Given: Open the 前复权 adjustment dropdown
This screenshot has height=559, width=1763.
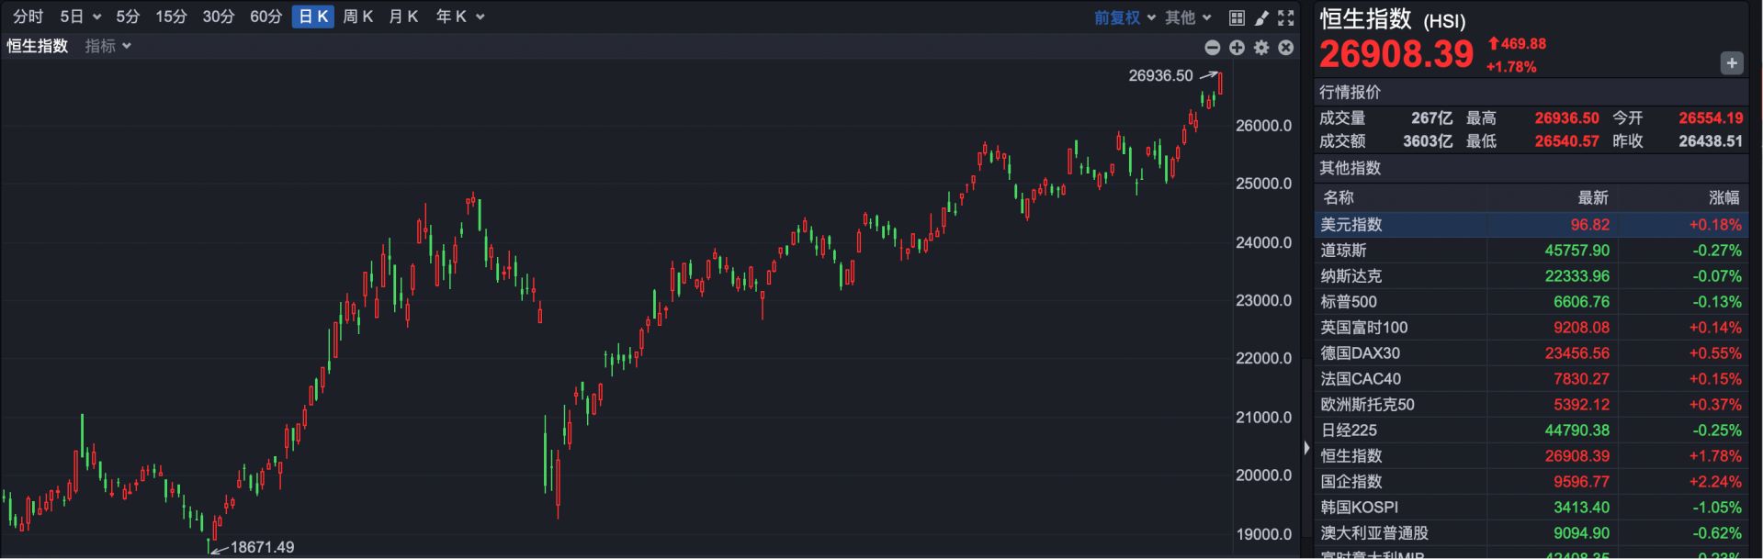Looking at the screenshot, I should pyautogui.click(x=1124, y=17).
